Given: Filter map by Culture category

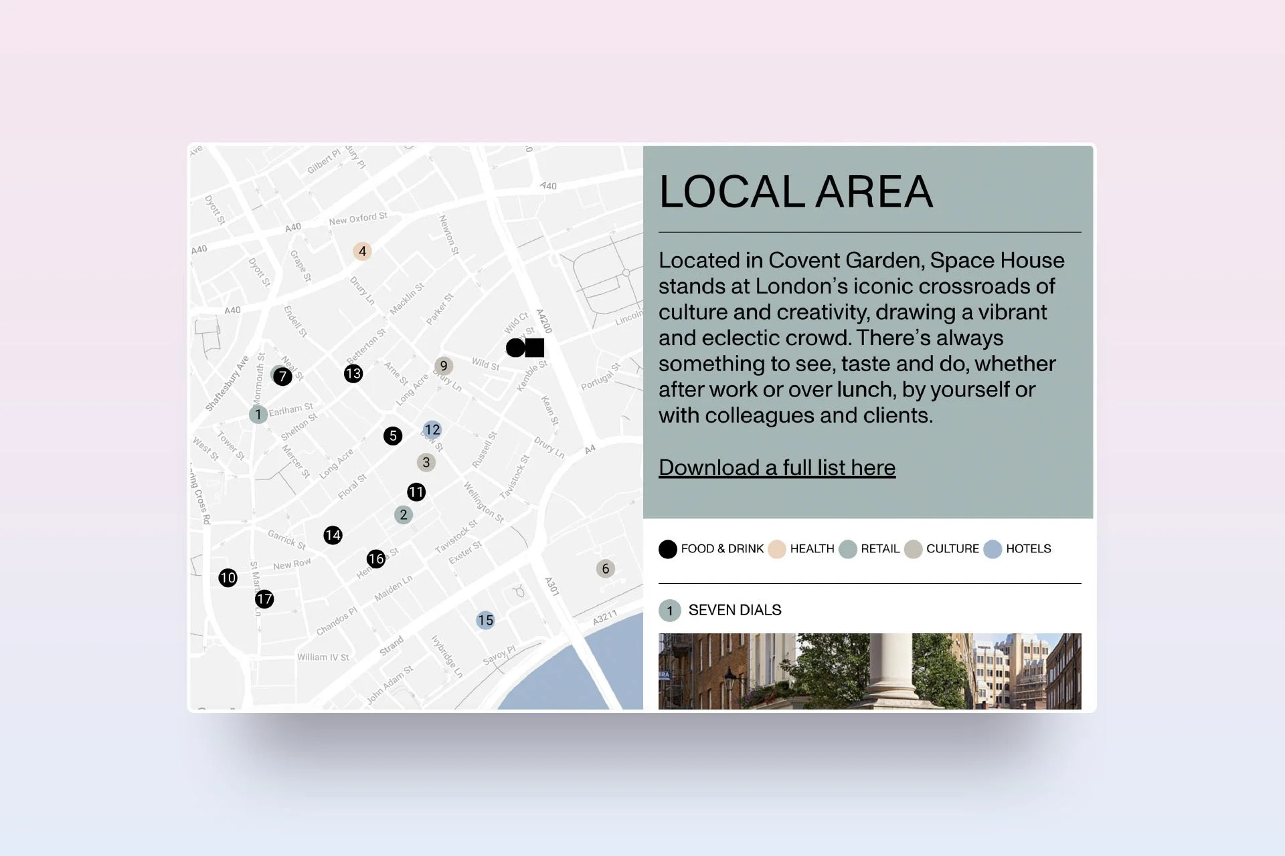Looking at the screenshot, I should (942, 549).
